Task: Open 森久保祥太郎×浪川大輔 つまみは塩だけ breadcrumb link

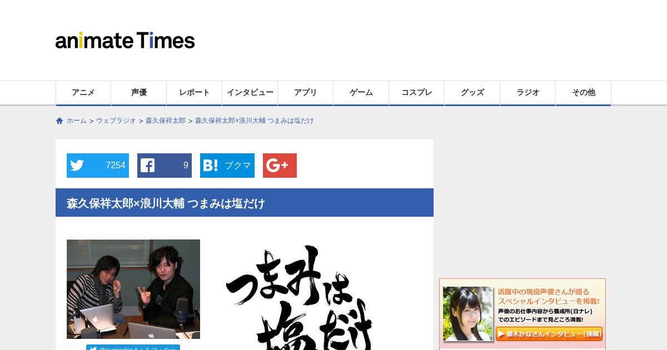Action: coord(255,121)
